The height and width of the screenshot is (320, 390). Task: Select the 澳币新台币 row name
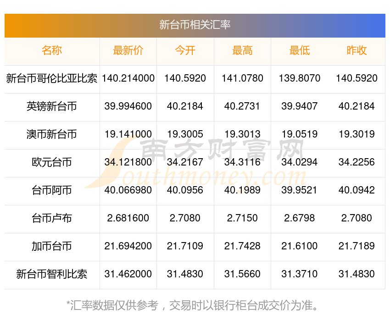(x=52, y=134)
